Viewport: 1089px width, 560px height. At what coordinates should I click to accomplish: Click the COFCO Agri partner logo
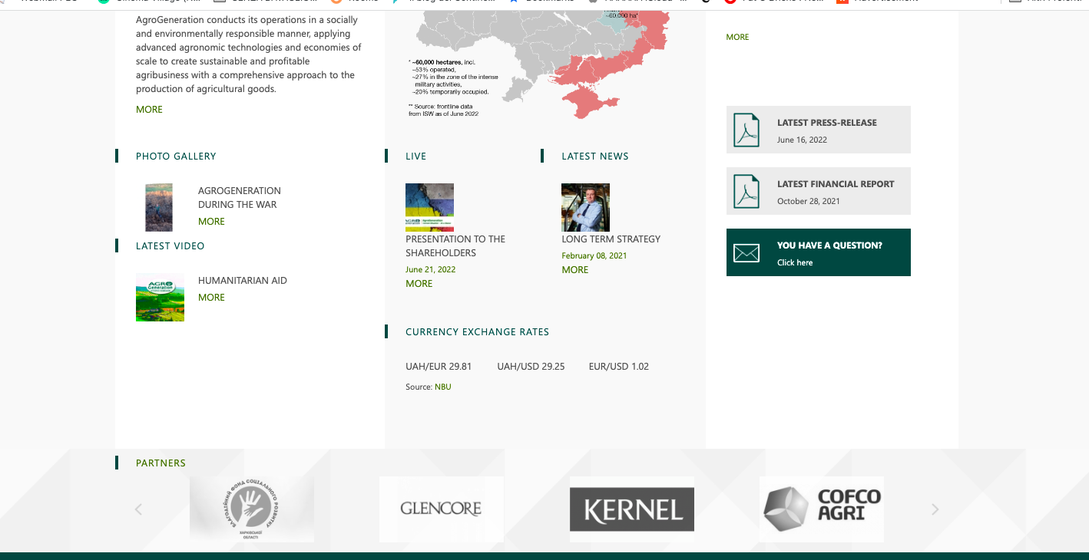(821, 509)
